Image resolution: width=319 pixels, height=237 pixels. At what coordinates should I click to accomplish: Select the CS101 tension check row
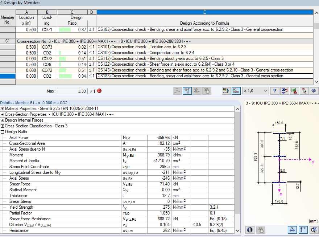(204, 47)
